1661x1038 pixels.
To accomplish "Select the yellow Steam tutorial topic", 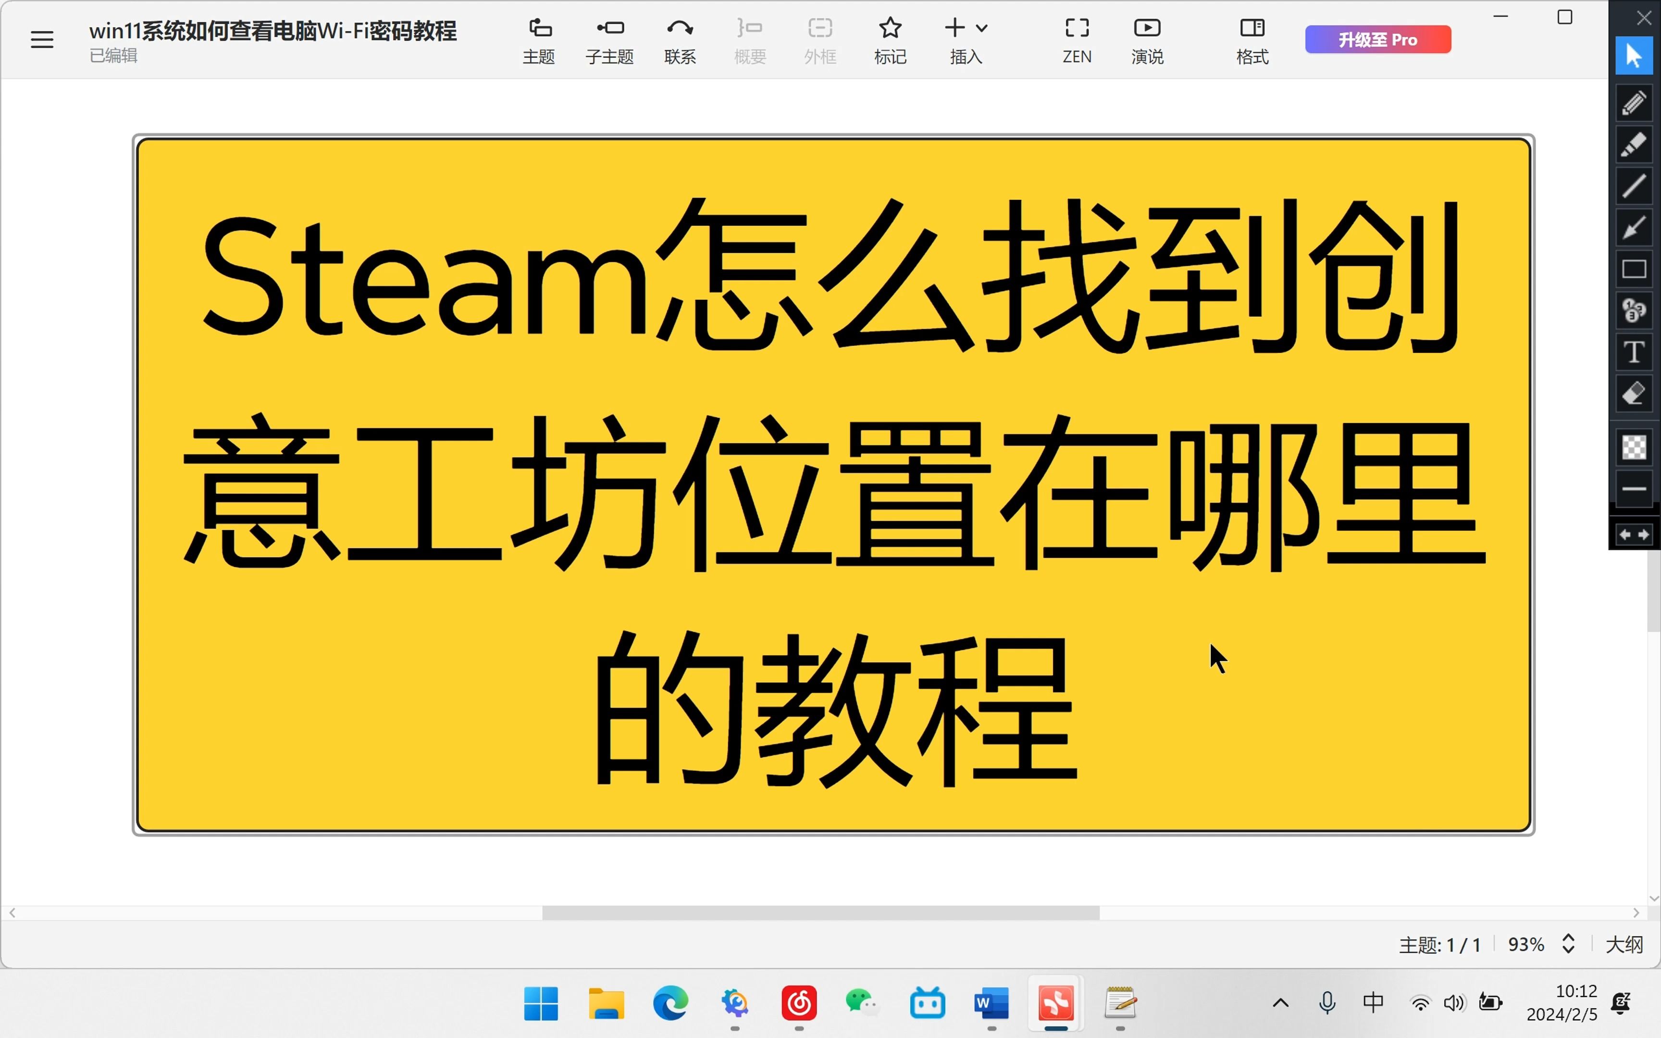I will 833,485.
